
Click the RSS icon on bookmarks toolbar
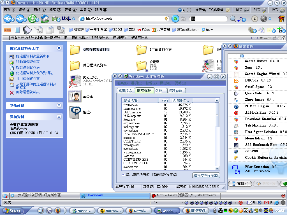7,30
